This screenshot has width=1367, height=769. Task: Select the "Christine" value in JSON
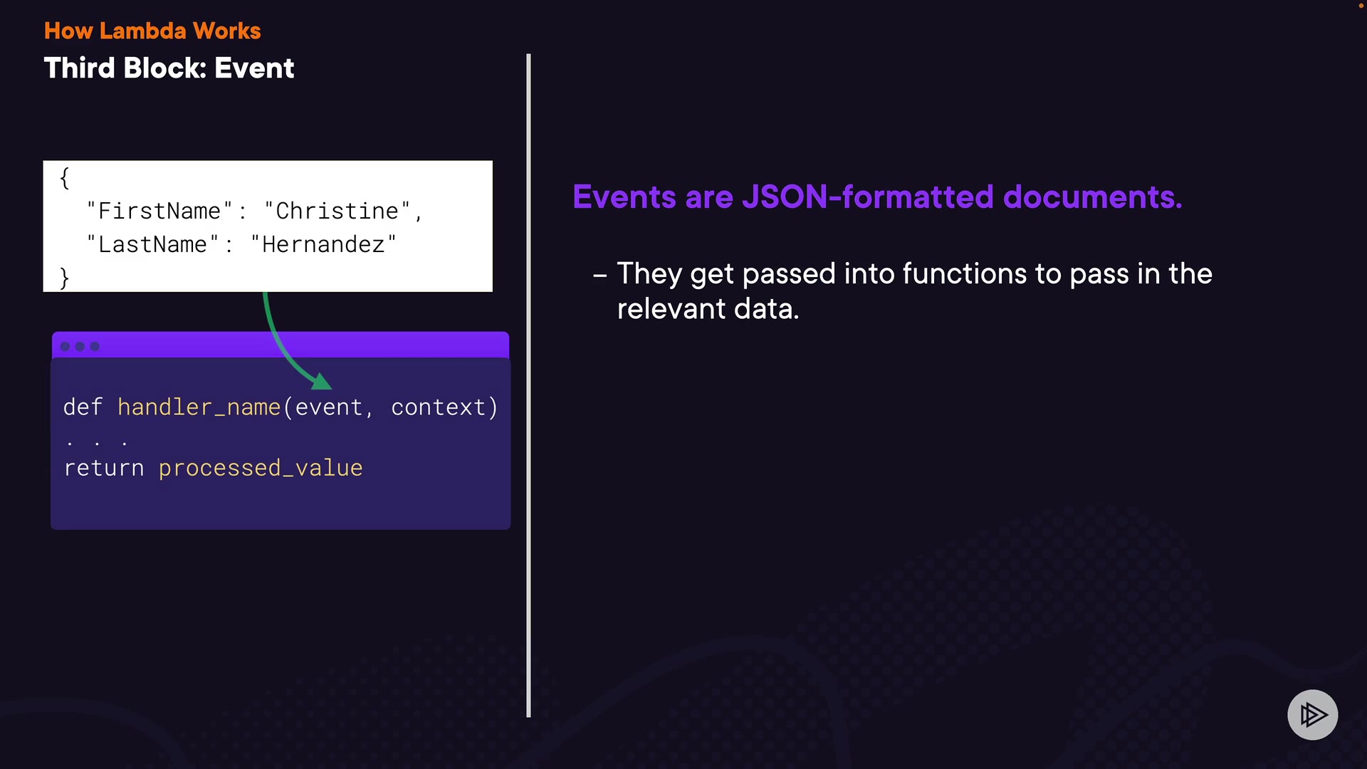337,211
